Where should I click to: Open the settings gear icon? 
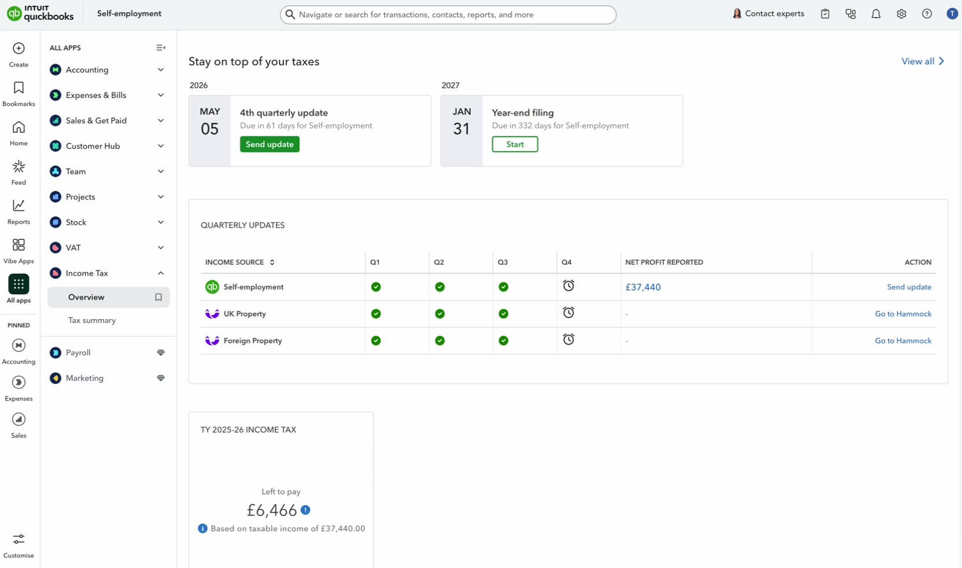901,14
